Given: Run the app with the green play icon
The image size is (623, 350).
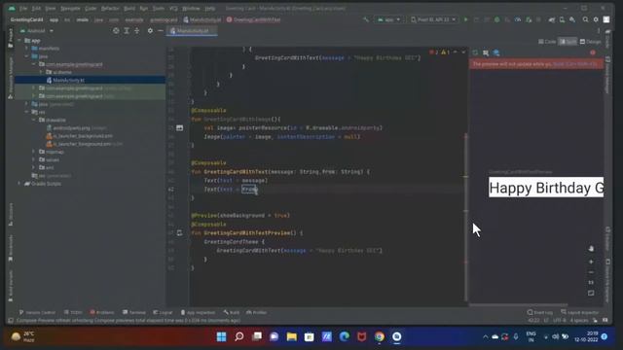Looking at the screenshot, I should tap(465, 19).
